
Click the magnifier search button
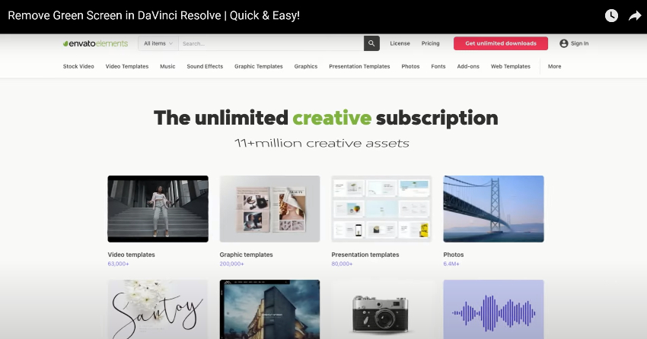click(x=371, y=43)
